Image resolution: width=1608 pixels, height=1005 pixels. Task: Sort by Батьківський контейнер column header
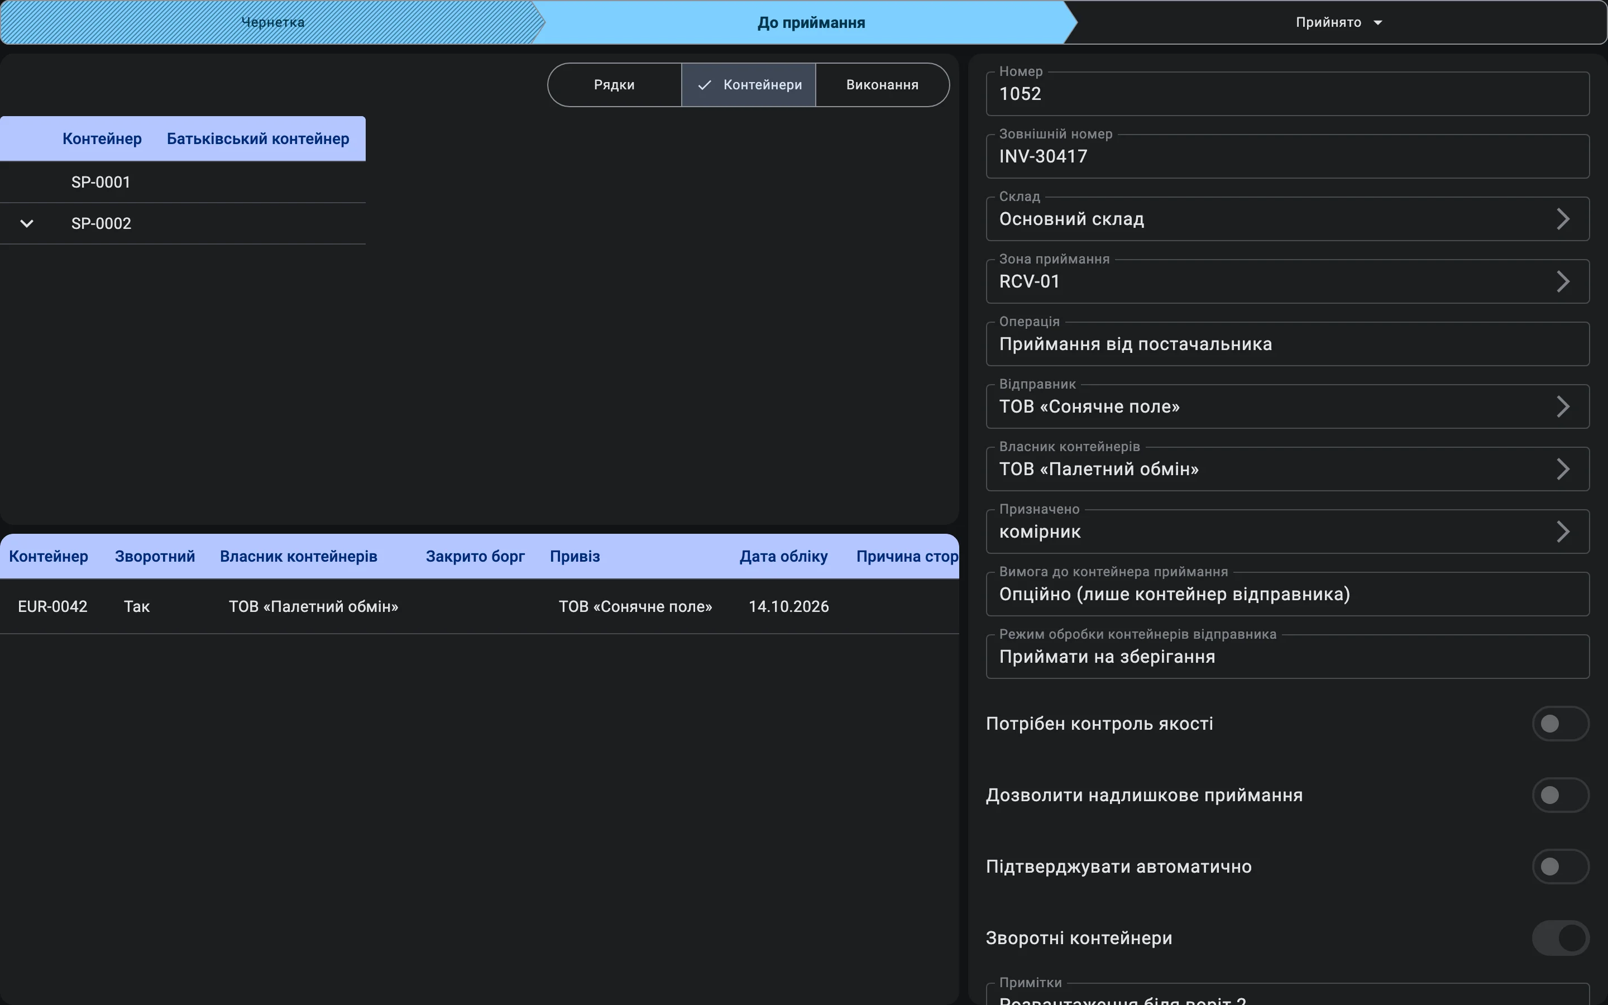click(x=258, y=139)
